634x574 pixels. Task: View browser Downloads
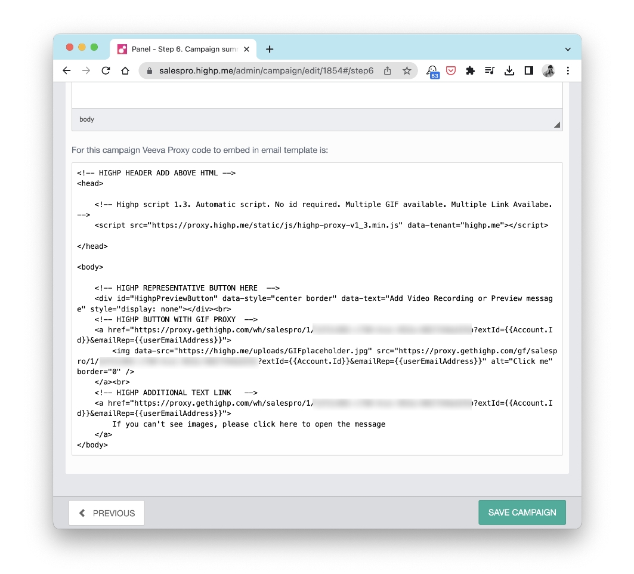[509, 70]
